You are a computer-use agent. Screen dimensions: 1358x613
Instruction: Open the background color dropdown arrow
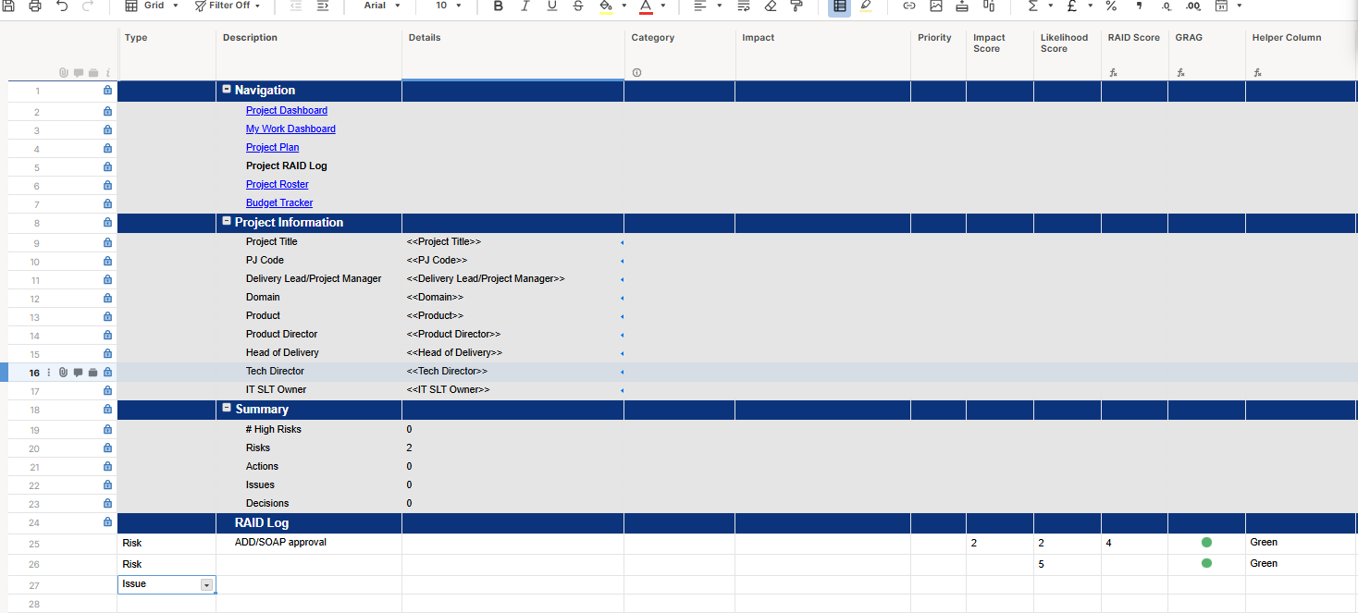tap(624, 6)
